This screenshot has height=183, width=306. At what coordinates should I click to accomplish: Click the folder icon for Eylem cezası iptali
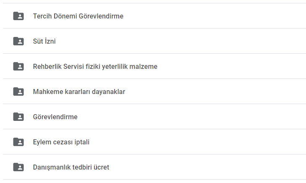pos(18,142)
